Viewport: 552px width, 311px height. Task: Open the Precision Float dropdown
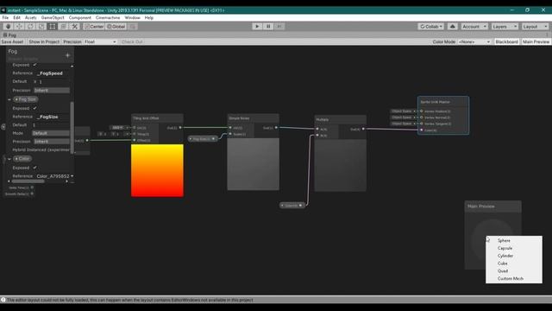pyautogui.click(x=100, y=41)
